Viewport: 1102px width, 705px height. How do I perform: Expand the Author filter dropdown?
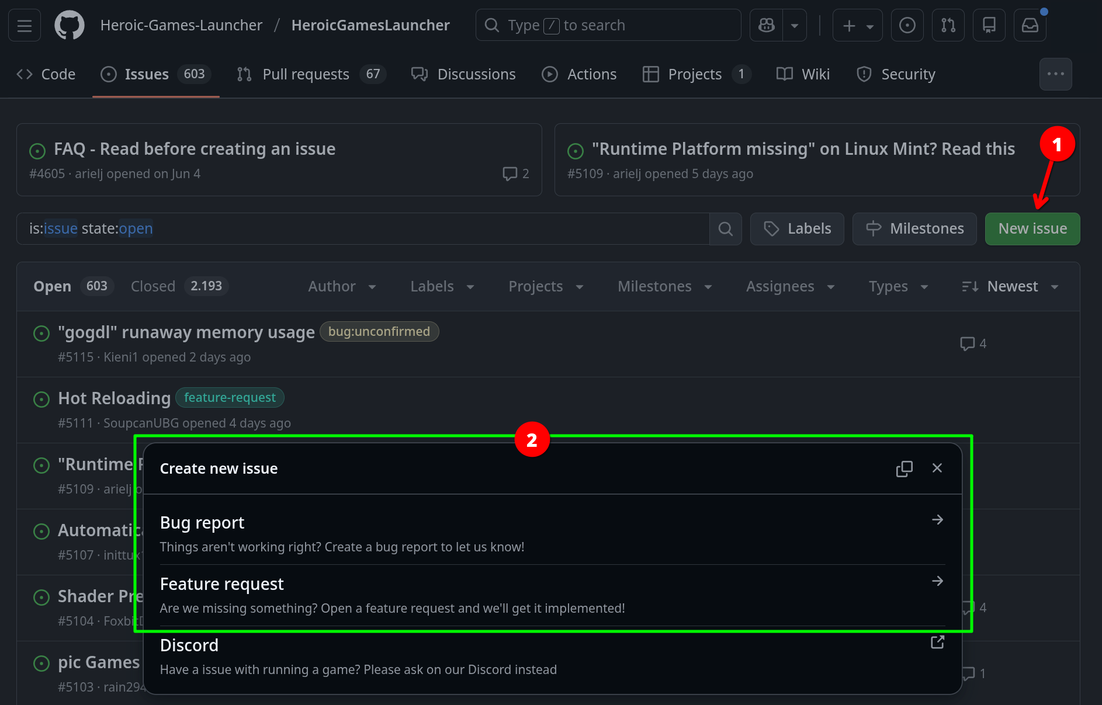click(342, 286)
